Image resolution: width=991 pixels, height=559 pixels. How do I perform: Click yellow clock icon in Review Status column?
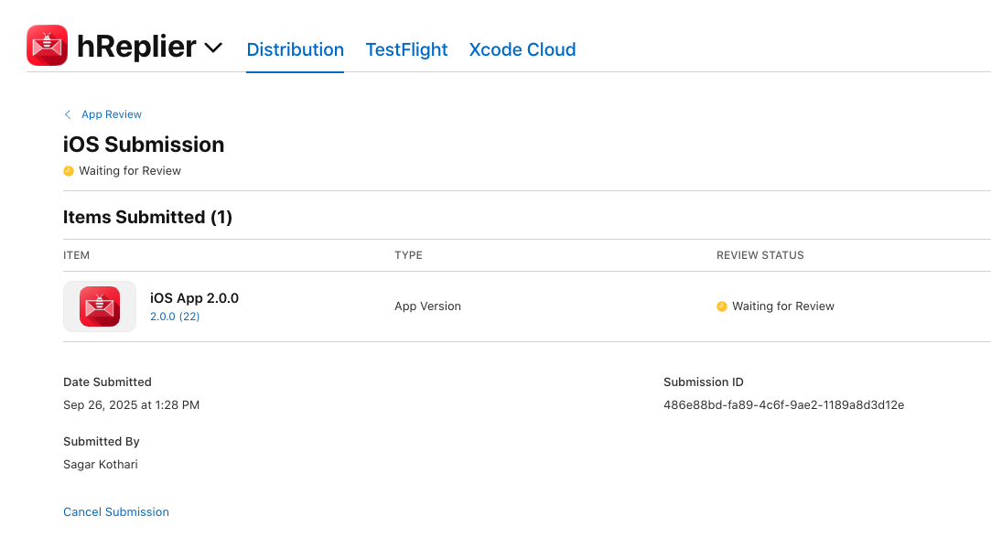click(x=721, y=306)
